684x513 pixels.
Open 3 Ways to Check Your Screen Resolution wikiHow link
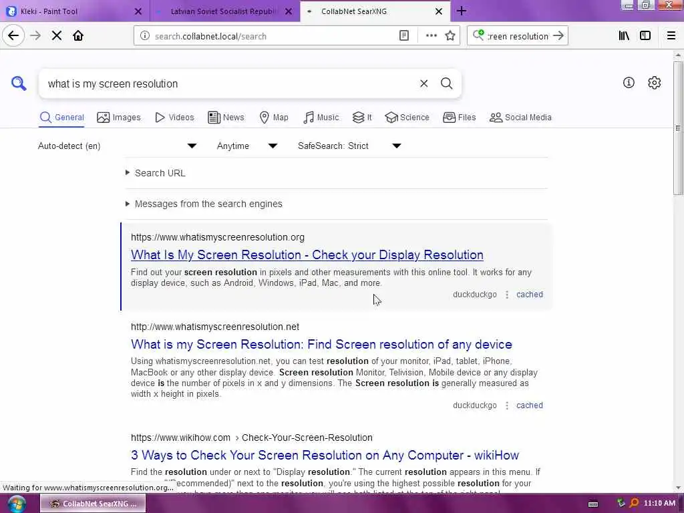click(325, 455)
